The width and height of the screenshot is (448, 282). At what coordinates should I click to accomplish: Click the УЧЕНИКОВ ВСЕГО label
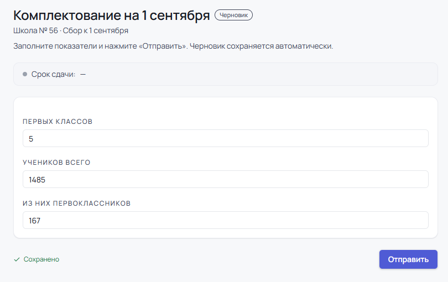pyautogui.click(x=56, y=162)
